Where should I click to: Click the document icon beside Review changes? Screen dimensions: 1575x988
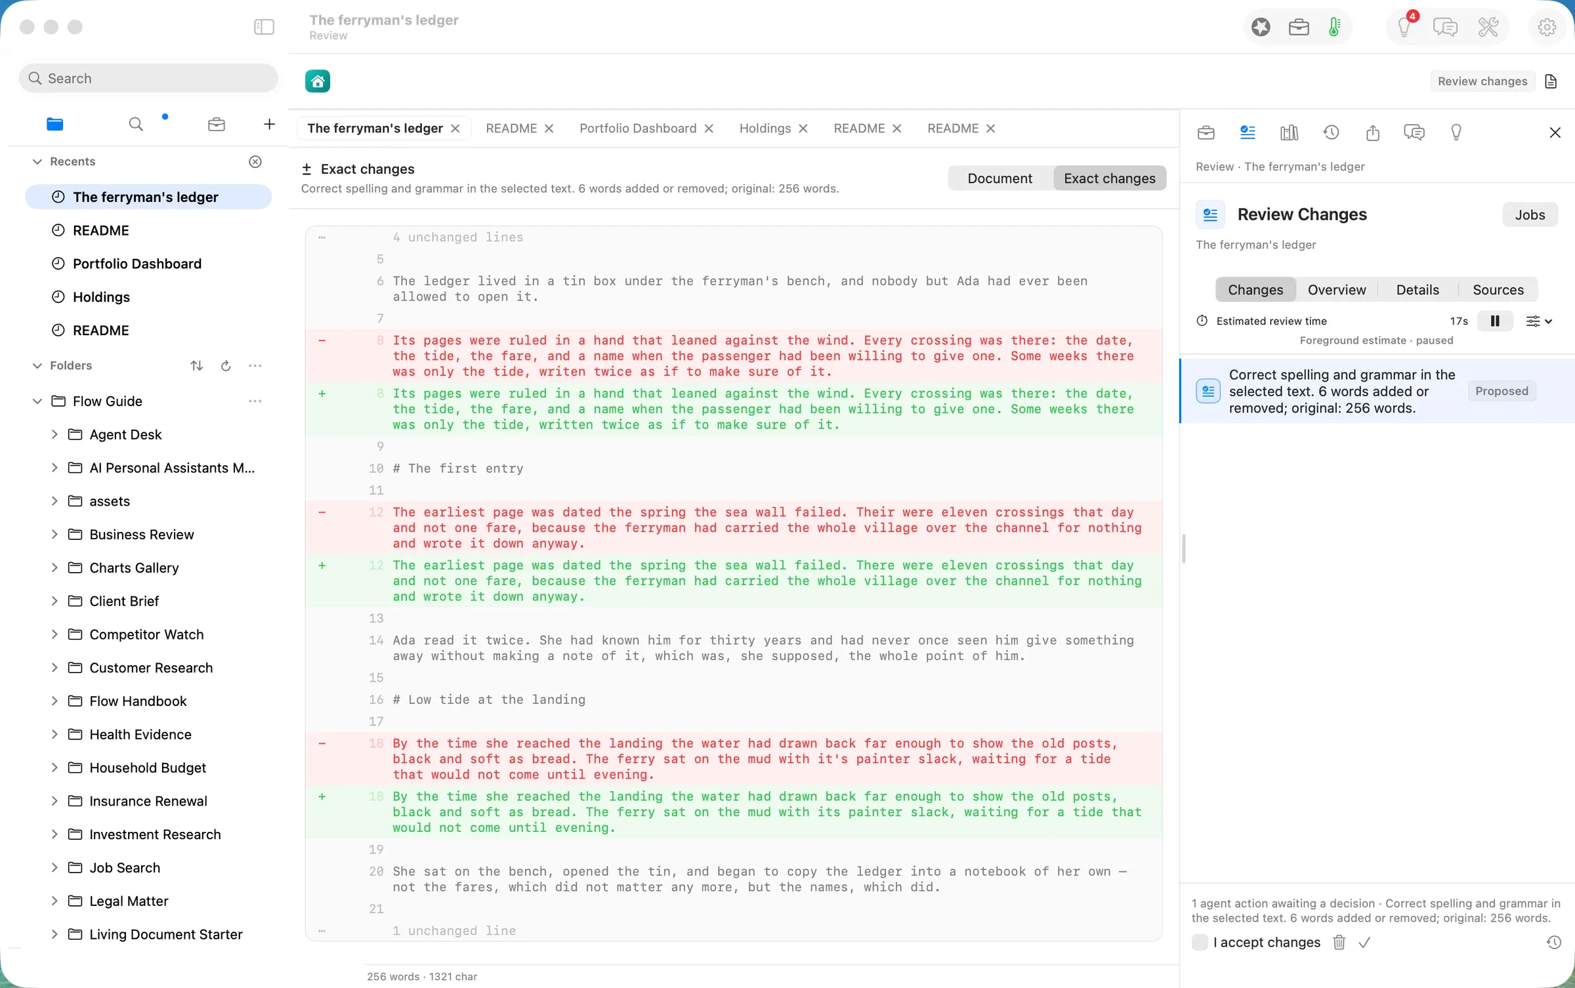[1551, 81]
